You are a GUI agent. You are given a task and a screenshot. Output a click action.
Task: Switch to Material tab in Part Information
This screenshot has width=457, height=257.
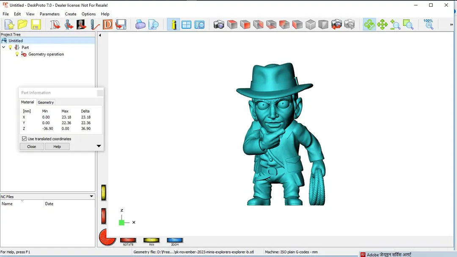[x=28, y=102]
